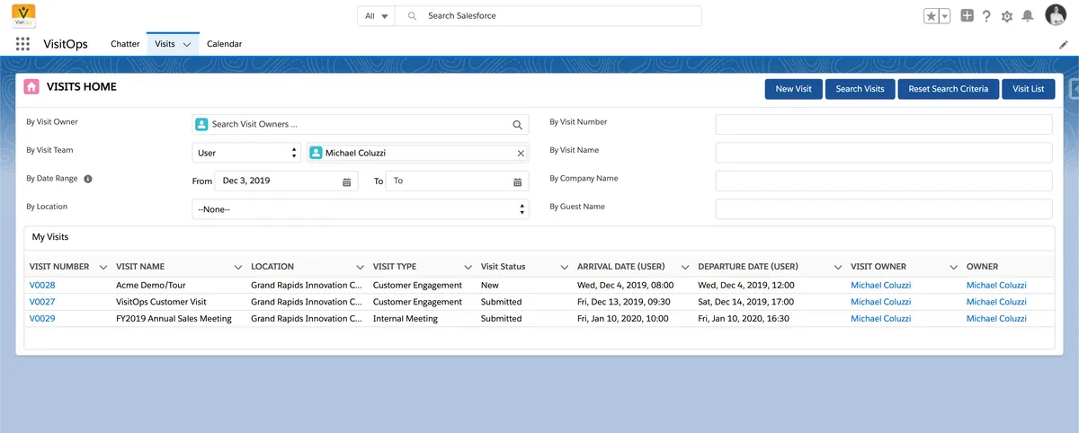Switch to the Visits tab
Image resolution: width=1079 pixels, height=433 pixels.
point(165,44)
